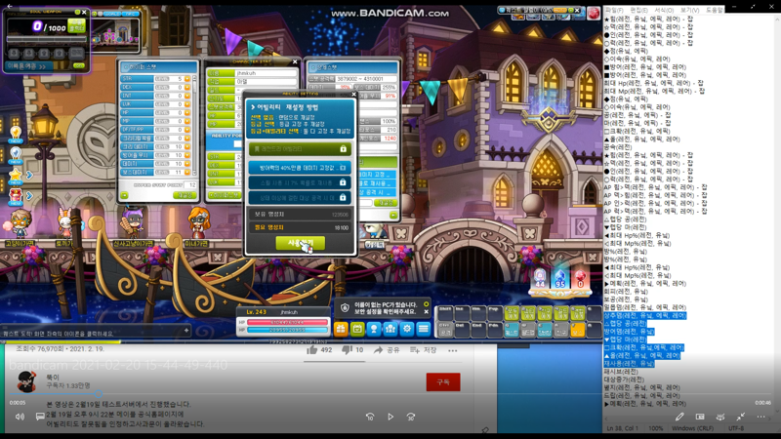Click the hyper stat reset button
Viewport: 781px width, 439px height.
point(185,195)
